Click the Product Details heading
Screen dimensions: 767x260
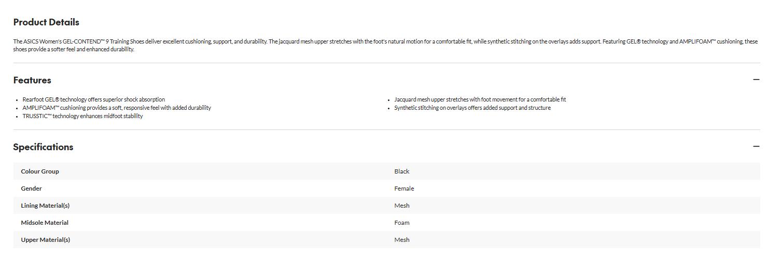[46, 22]
